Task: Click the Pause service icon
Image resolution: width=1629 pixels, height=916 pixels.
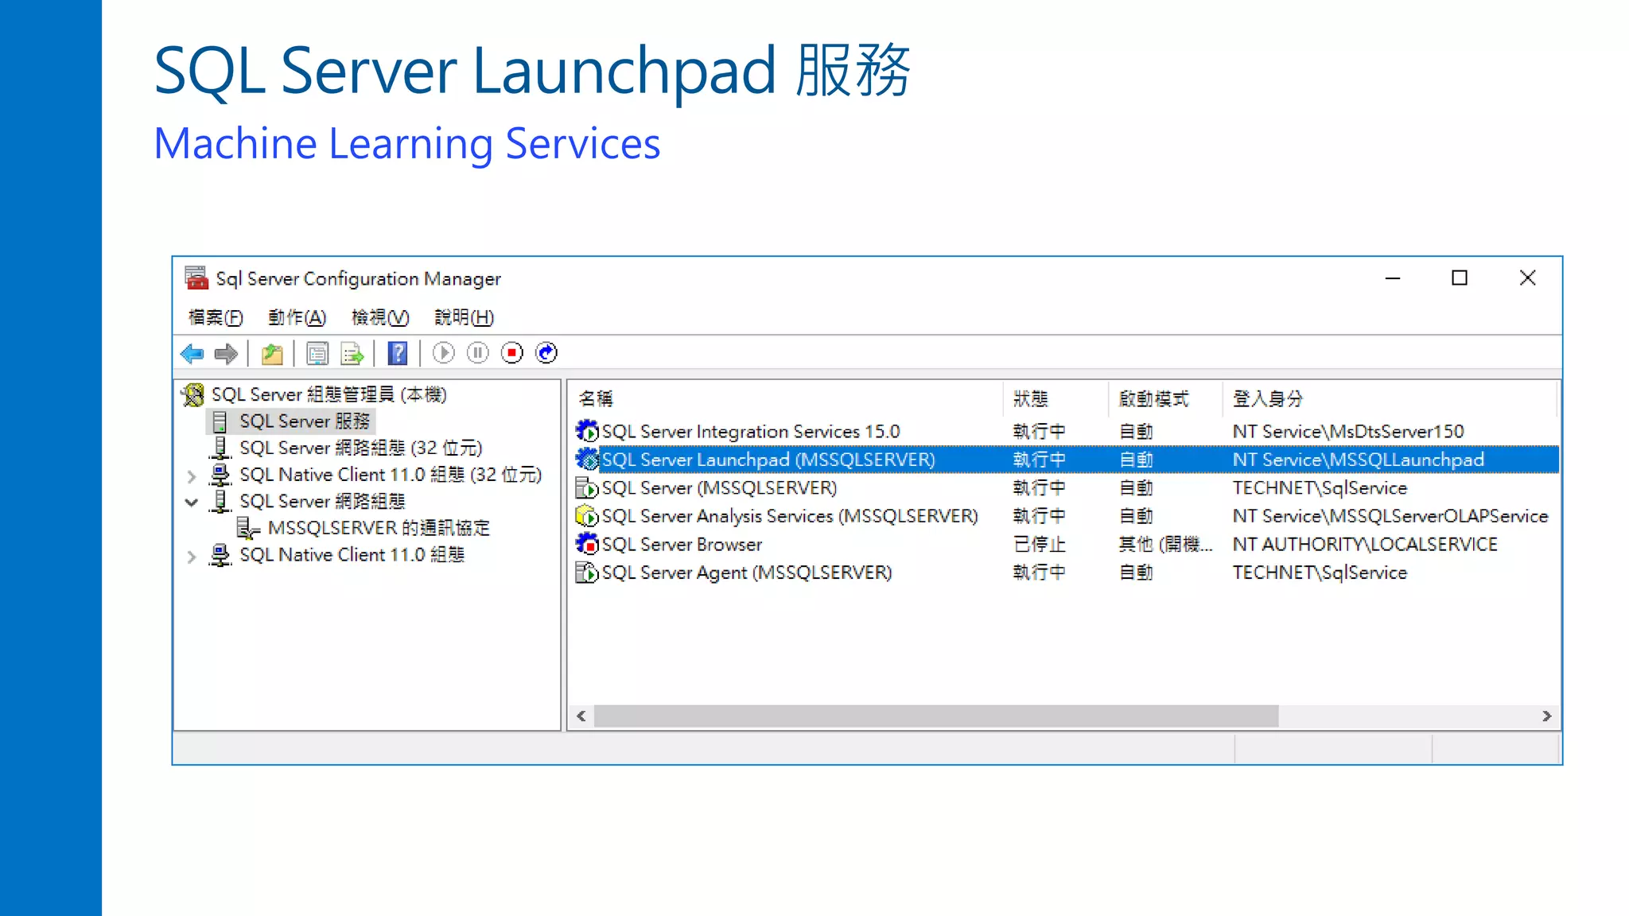Action: coord(477,353)
